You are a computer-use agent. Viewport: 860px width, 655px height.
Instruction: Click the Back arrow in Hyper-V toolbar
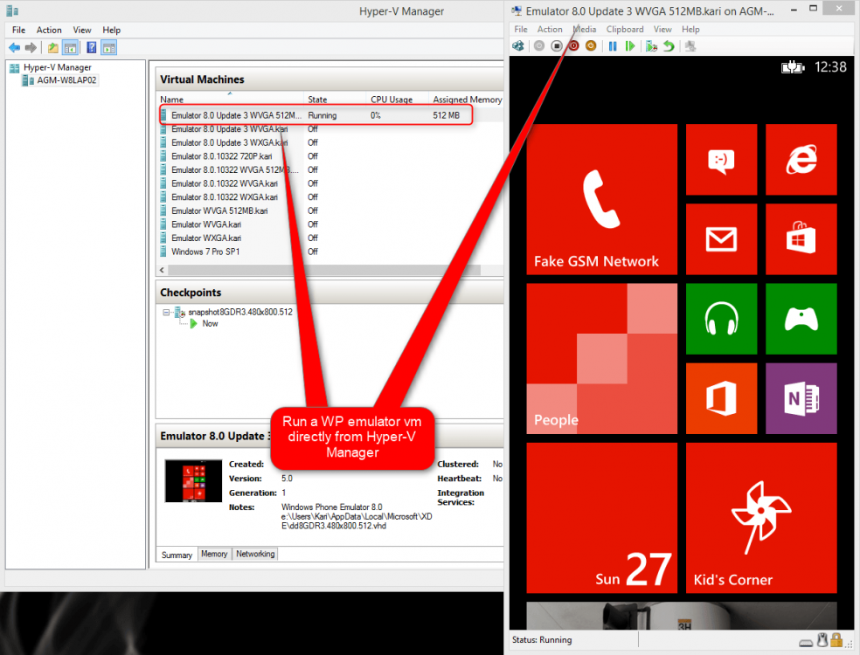(x=14, y=48)
